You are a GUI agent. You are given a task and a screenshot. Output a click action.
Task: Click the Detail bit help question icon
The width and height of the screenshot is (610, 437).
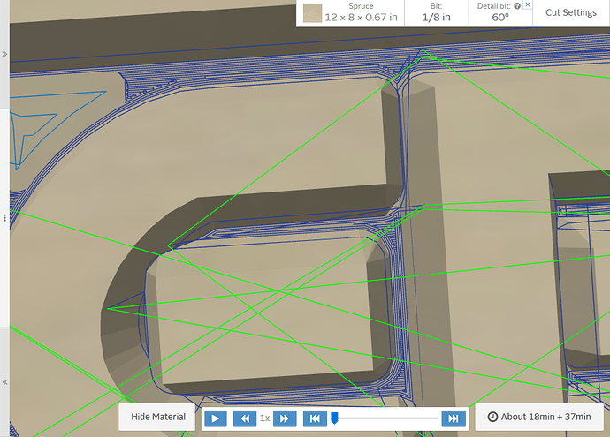pyautogui.click(x=517, y=6)
